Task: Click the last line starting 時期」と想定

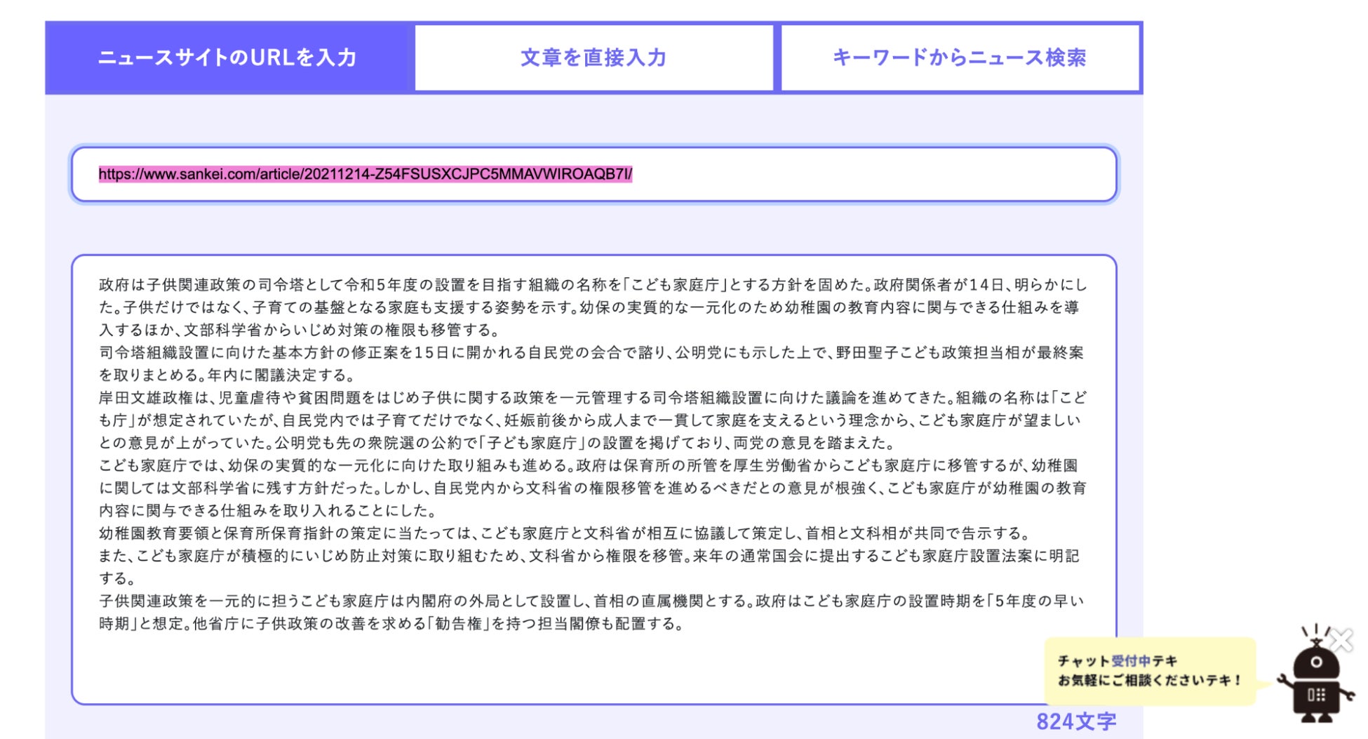Action: coord(393,623)
